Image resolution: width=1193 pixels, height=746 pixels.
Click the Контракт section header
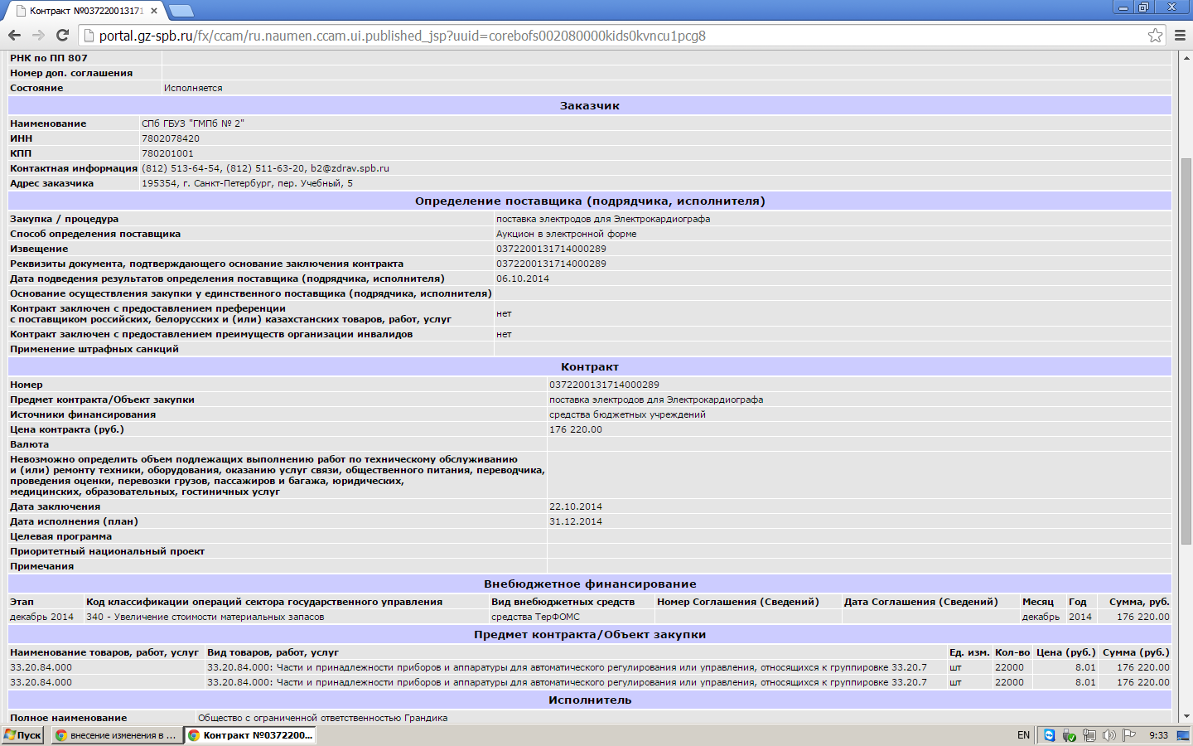590,367
